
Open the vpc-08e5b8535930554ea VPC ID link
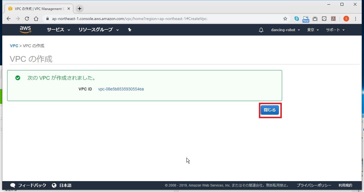121,89
